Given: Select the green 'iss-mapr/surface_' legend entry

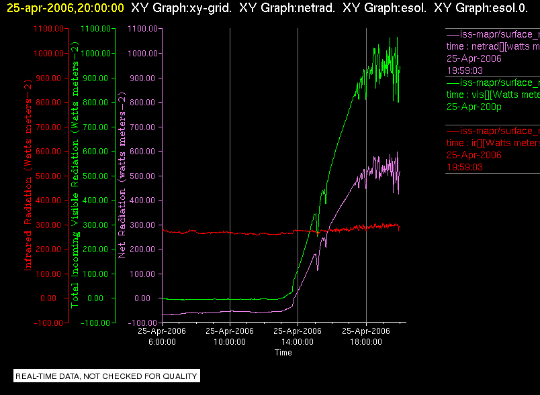Looking at the screenshot, I should tap(493, 82).
